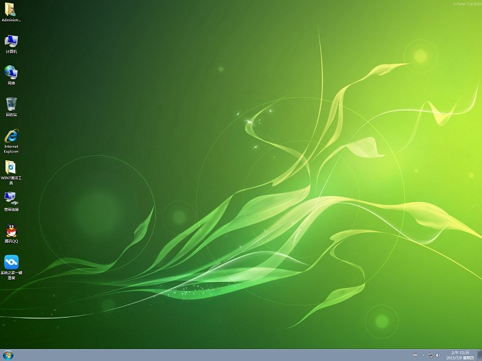Click an empty area of the taskbar

[x=207, y=355]
